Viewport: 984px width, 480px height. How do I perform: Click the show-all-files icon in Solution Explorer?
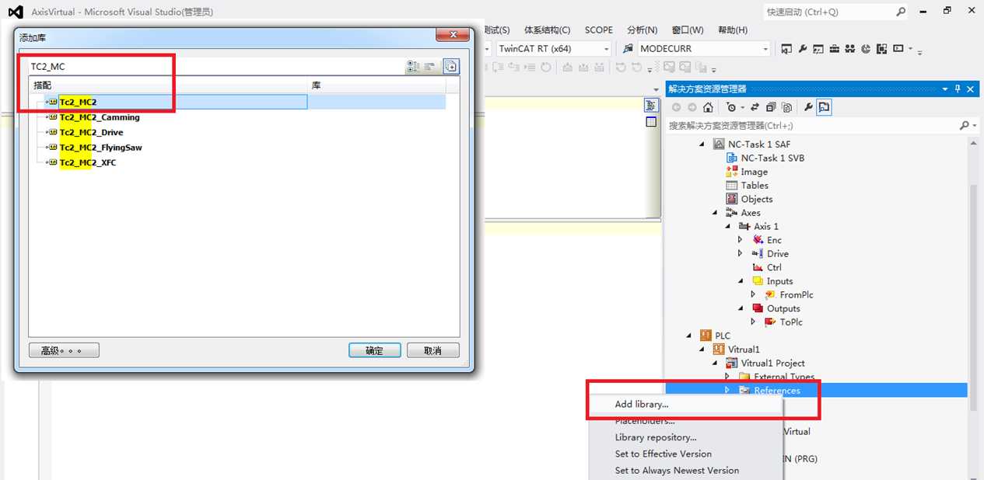786,107
